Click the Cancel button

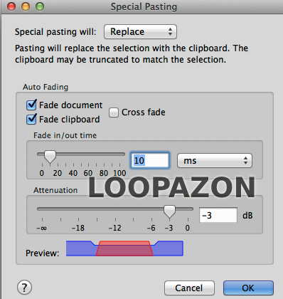(189, 288)
